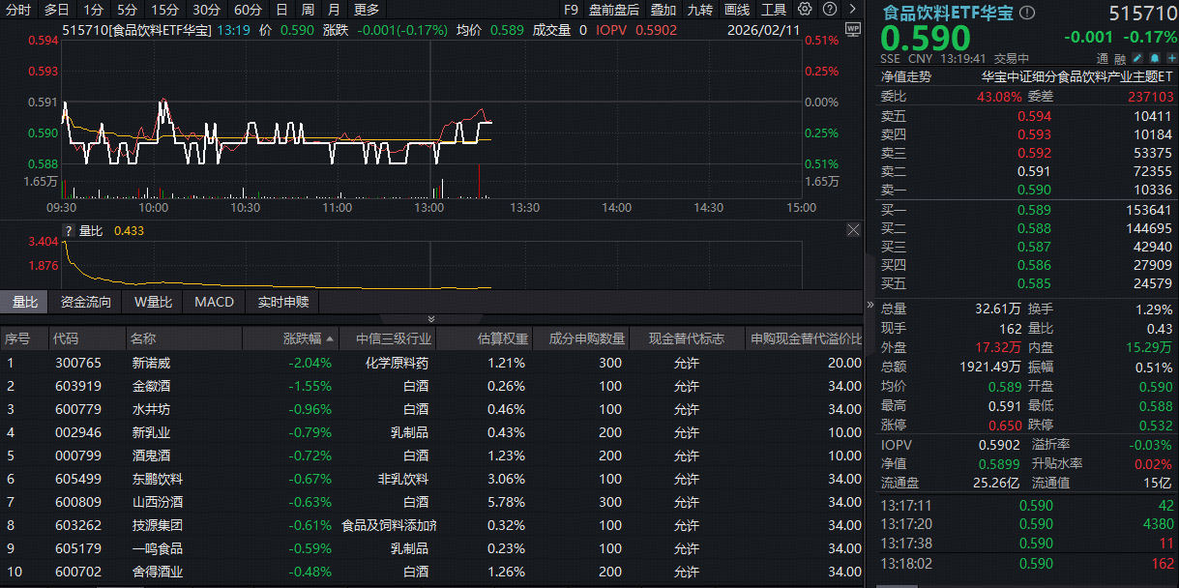Switch to the MACD tab
The width and height of the screenshot is (1179, 588).
pos(214,302)
